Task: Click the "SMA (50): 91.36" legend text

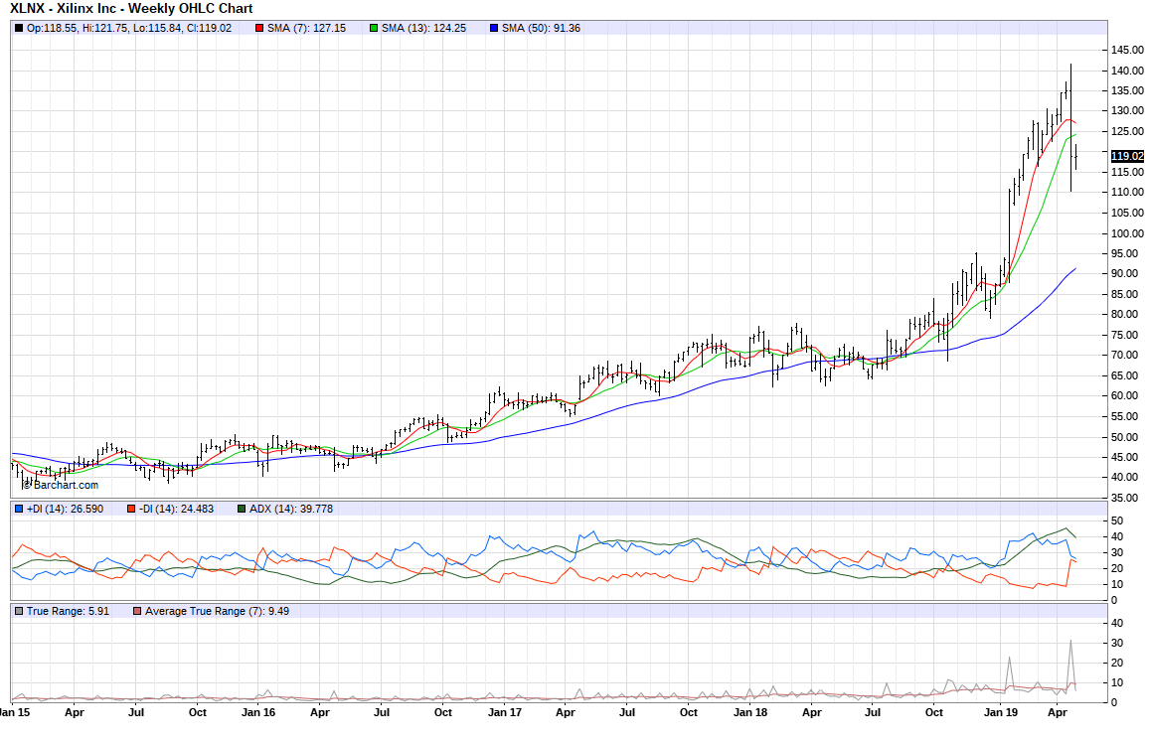Action: click(541, 29)
